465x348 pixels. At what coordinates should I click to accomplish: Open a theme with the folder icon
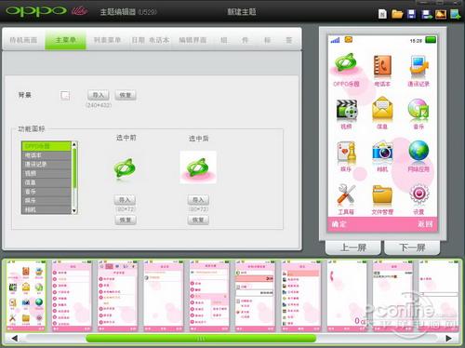[x=397, y=14]
